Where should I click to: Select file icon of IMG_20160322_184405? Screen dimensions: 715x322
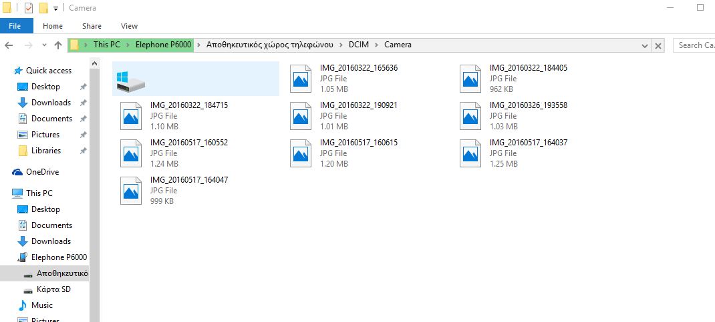470,79
